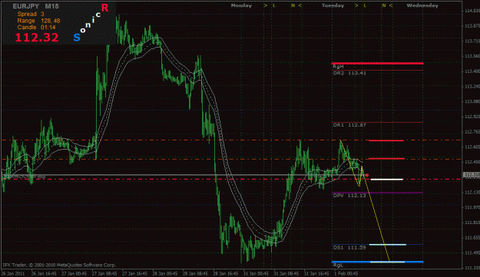Click the 112.925 price axis label

coord(472,117)
